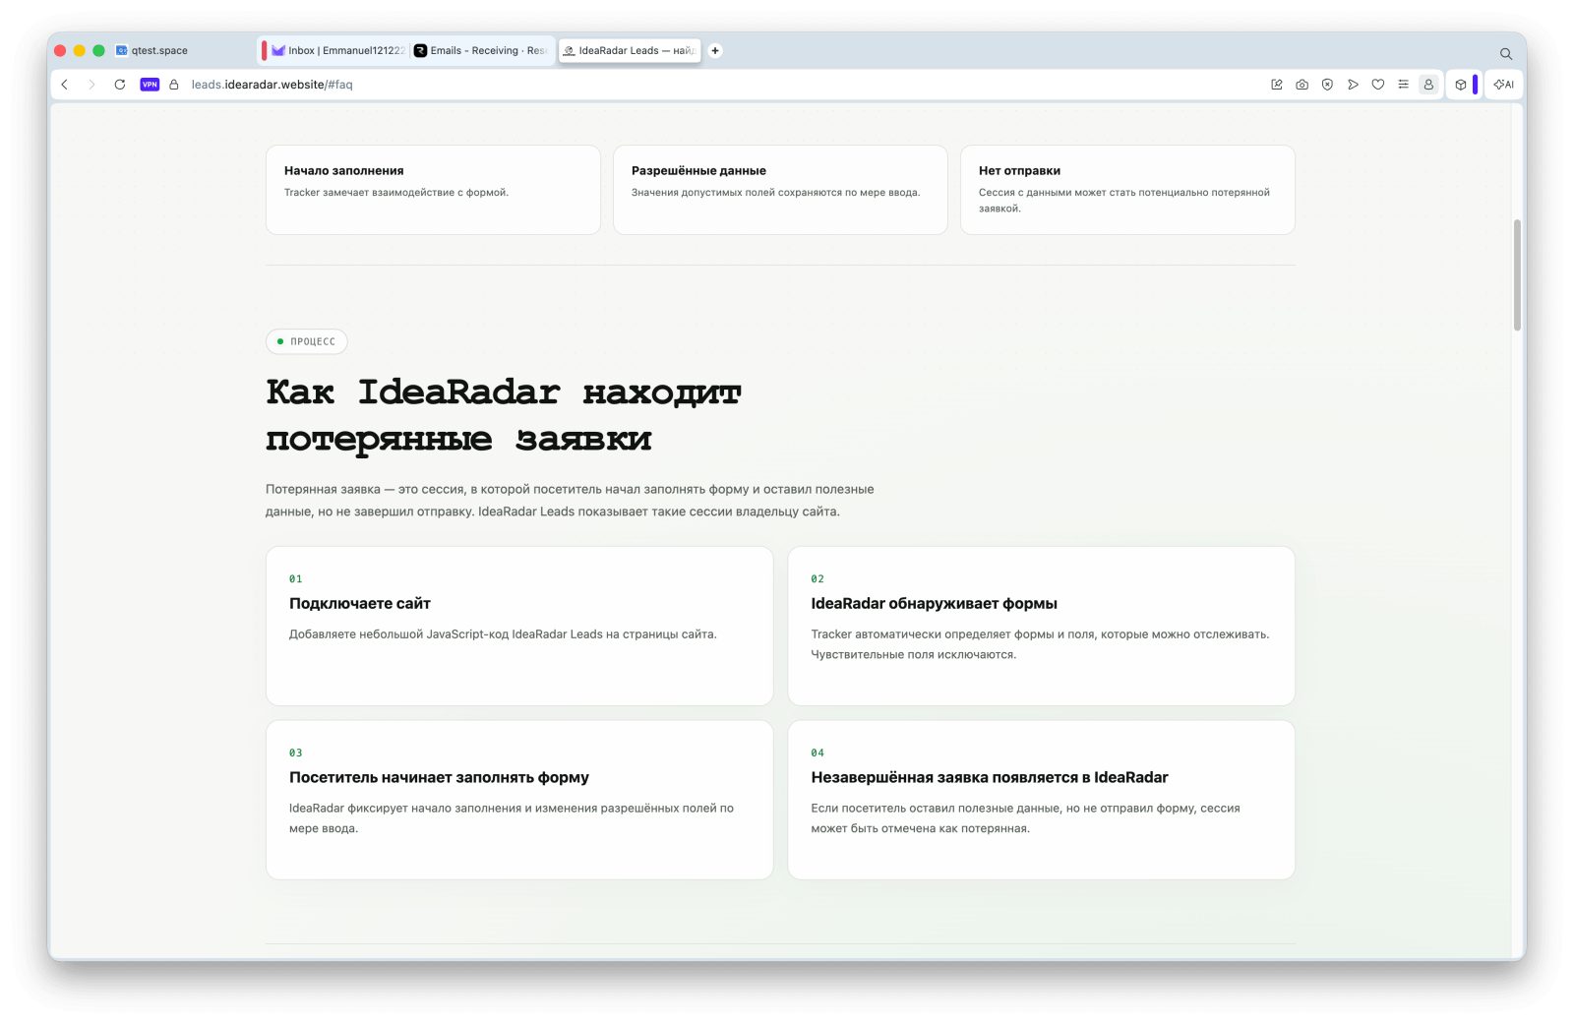Click heading 'Как IdeaRadar находит потерянные заявки'
Viewport: 1574px width, 1024px height.
click(x=504, y=415)
